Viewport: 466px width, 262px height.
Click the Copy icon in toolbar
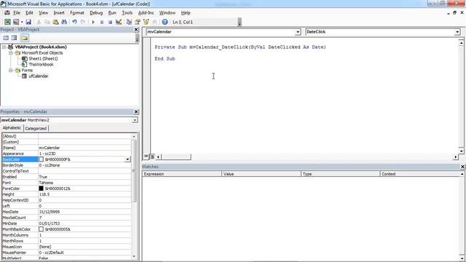pos(47,22)
